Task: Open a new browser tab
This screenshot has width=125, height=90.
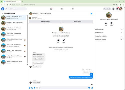Action: click(23, 1)
